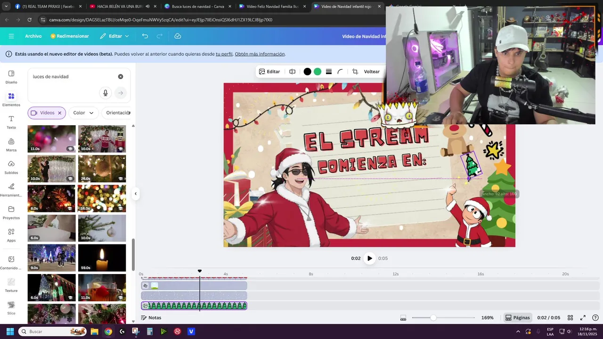The height and width of the screenshot is (339, 603).
Task: Open the Texto side panel
Action: (11, 122)
